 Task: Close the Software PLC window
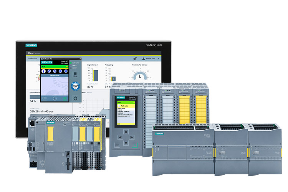[x=80, y=59]
